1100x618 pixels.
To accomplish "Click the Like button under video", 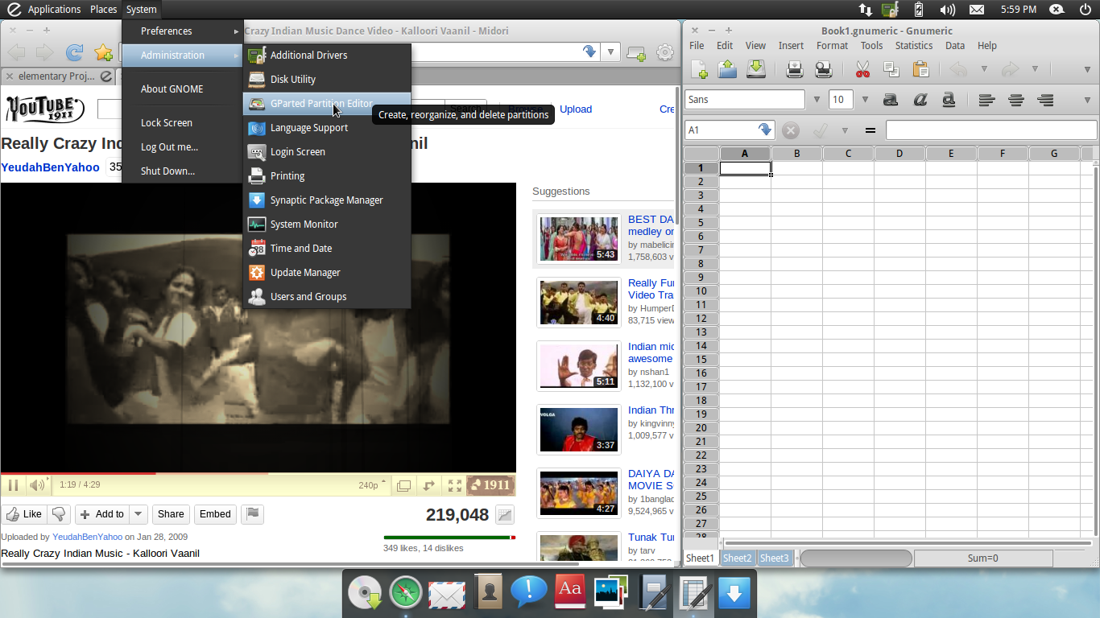I will [24, 514].
